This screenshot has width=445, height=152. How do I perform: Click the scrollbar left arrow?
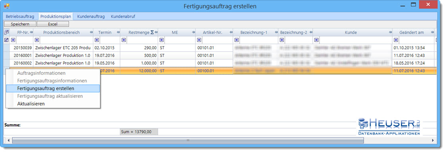tap(8, 140)
